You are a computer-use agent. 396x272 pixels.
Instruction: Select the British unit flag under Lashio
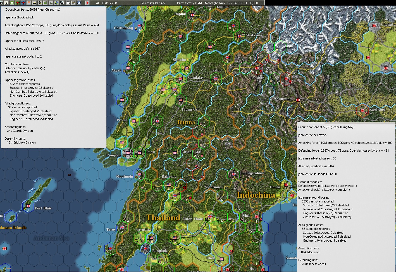216,79
